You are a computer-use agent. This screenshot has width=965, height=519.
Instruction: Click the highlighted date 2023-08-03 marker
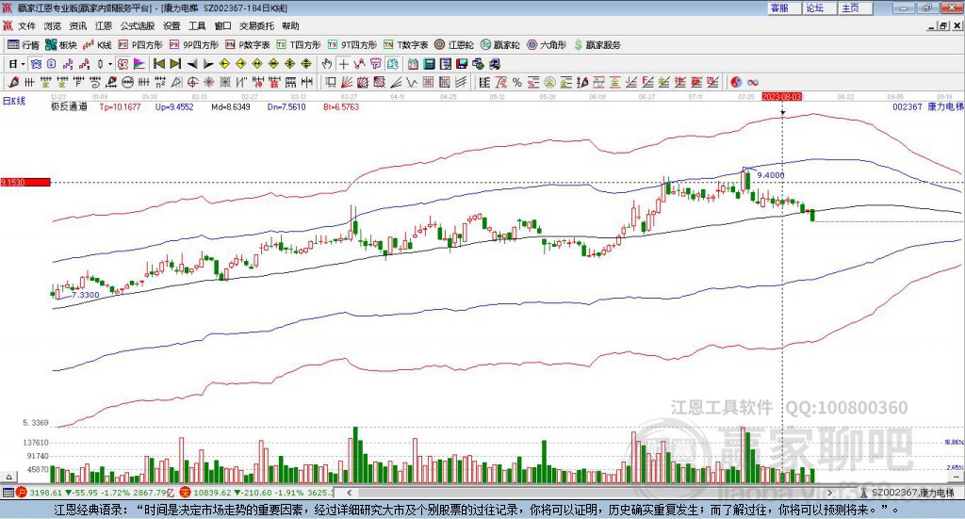click(781, 97)
